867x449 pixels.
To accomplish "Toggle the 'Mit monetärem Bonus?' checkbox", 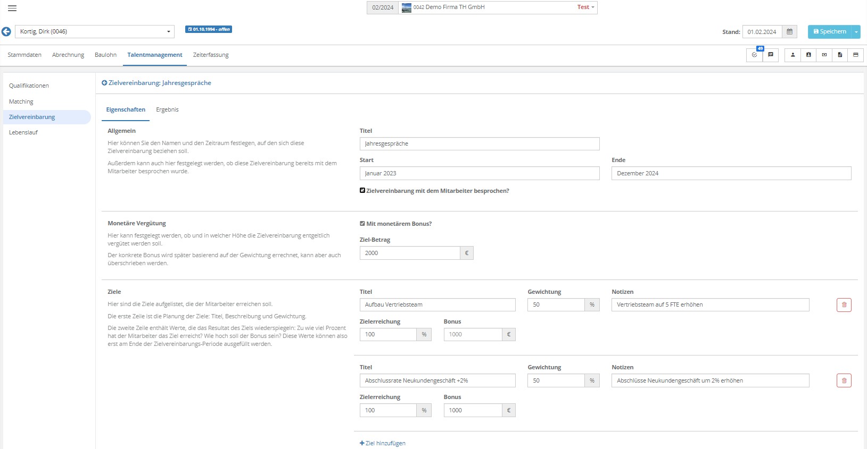I will point(362,224).
